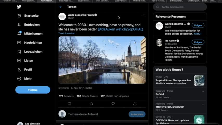Screen dimensions: 222x125
Task: Open COVID-19 Alabama news thumbnail
Action: click(199, 120)
